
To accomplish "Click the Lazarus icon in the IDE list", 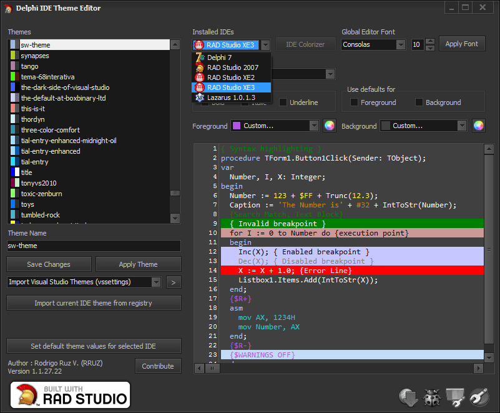I will click(x=200, y=97).
